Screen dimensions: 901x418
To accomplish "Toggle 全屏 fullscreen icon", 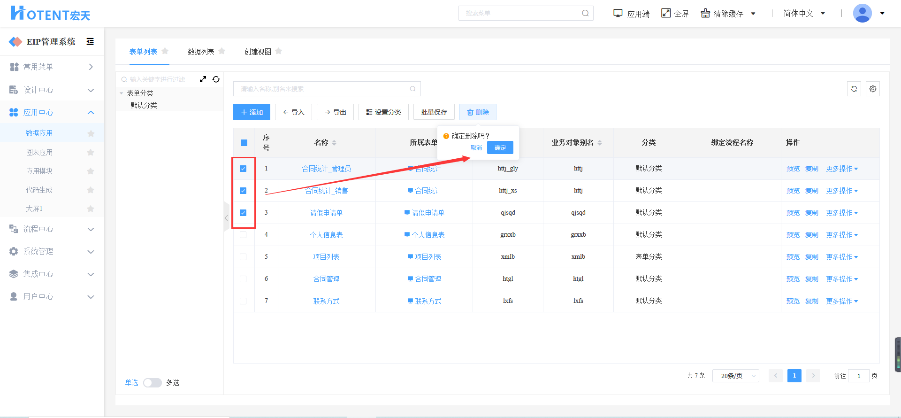I will point(666,13).
